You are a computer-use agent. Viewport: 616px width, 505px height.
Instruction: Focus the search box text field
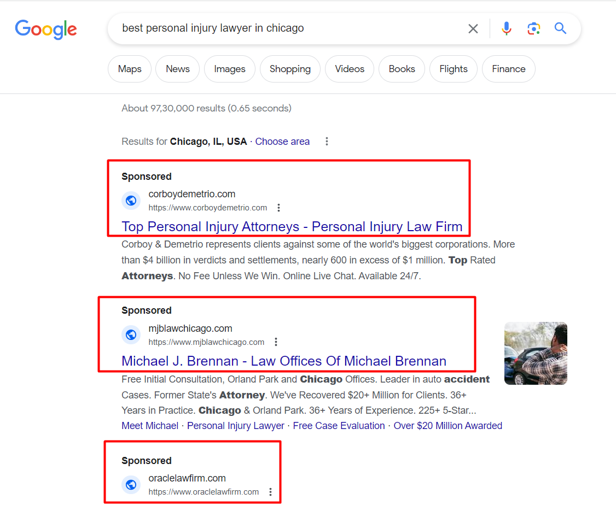[290, 28]
